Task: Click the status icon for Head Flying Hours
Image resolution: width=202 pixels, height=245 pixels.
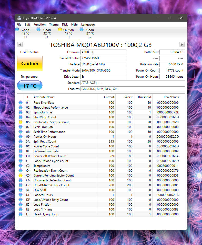Action: coord(21,214)
